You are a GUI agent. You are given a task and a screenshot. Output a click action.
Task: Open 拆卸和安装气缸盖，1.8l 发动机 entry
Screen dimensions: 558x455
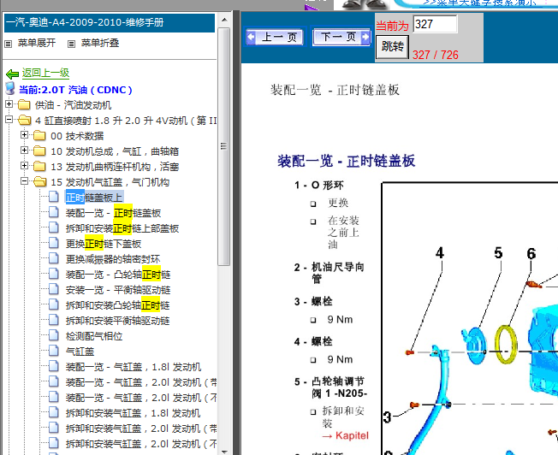(x=133, y=413)
